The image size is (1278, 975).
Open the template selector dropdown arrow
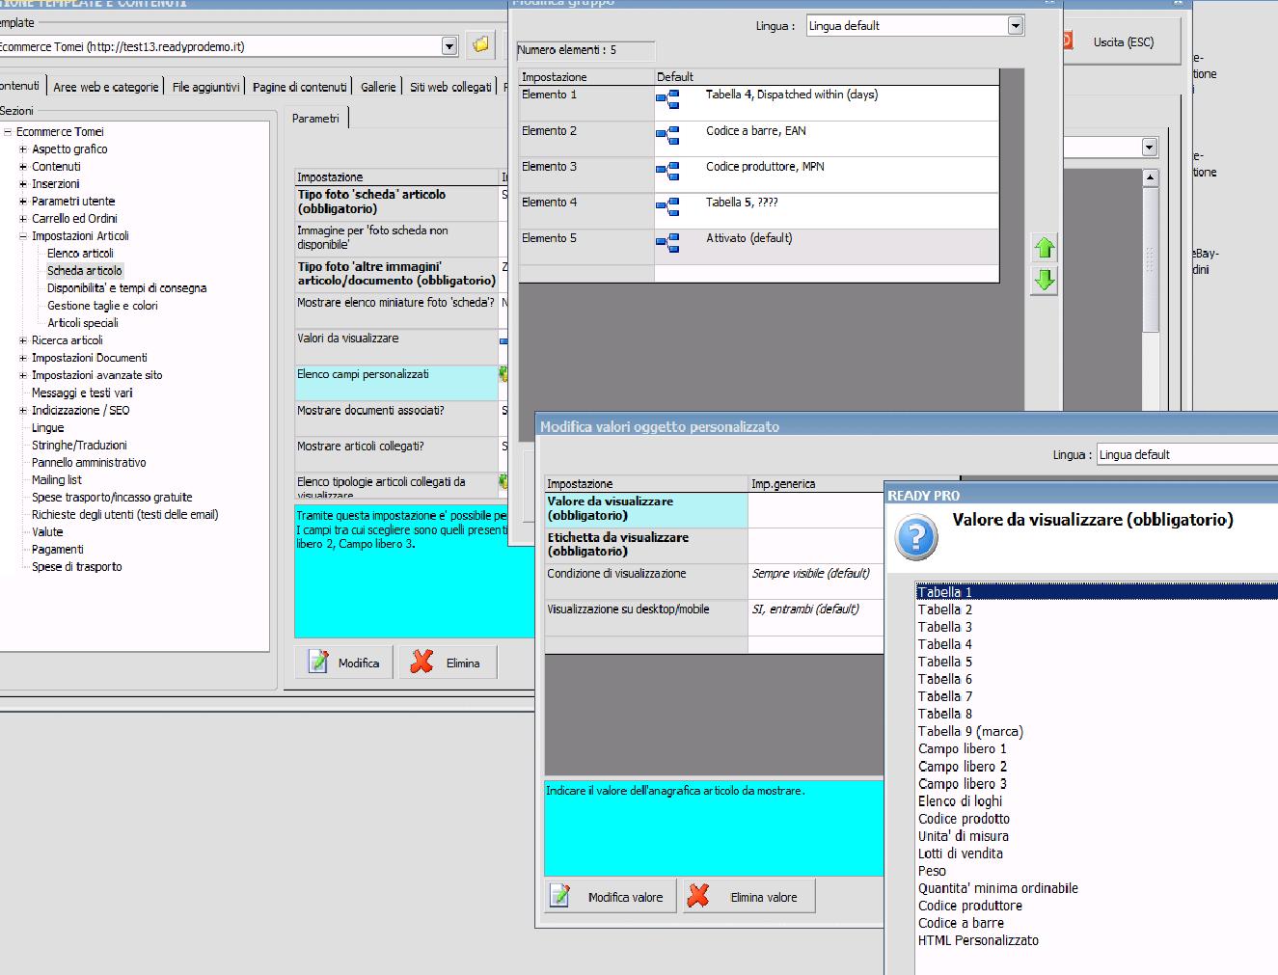tap(449, 45)
